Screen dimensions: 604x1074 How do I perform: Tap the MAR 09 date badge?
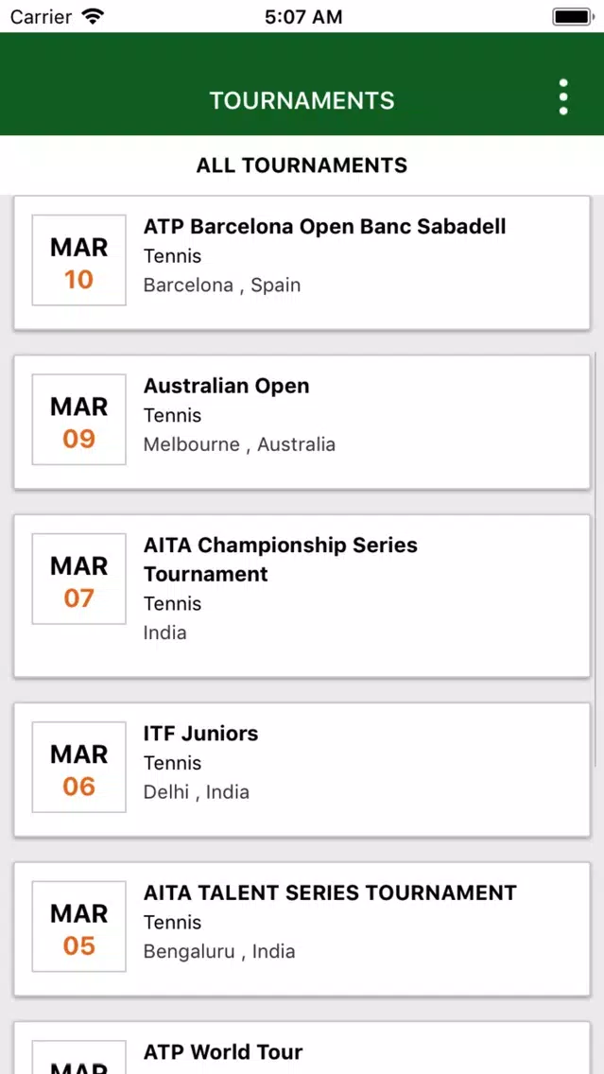(x=78, y=420)
